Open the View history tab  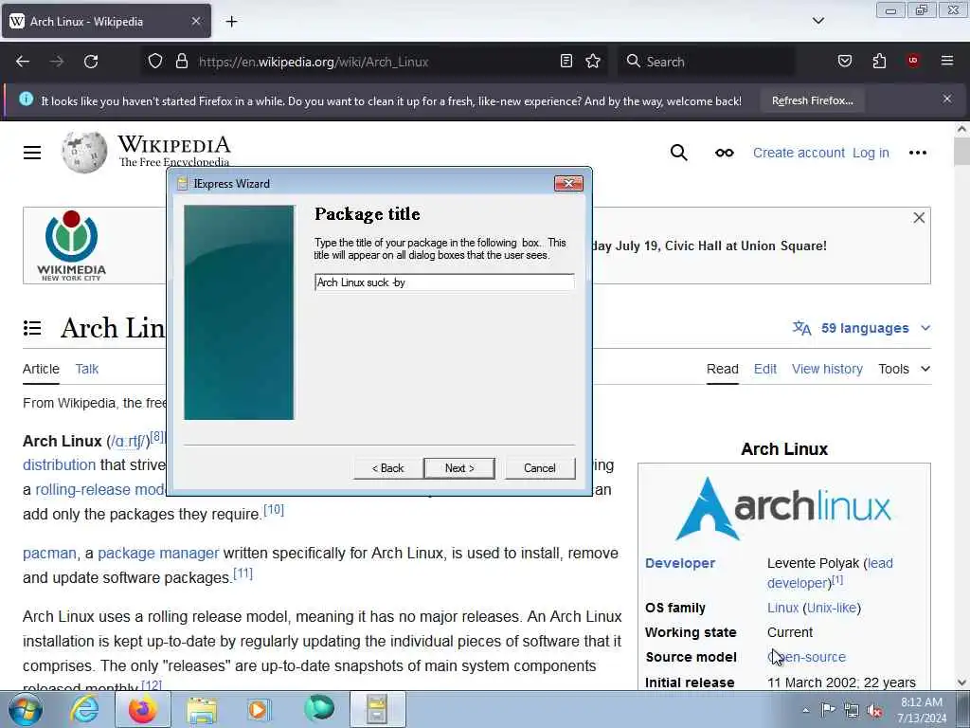pyautogui.click(x=827, y=369)
